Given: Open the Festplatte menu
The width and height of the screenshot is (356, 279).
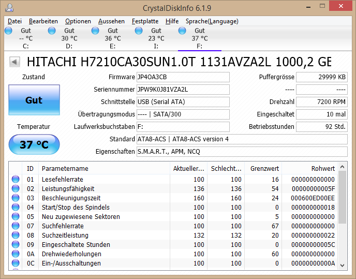Looking at the screenshot, I should (x=145, y=21).
